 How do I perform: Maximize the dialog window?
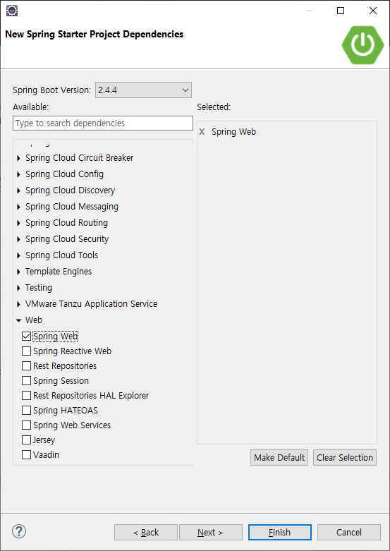[x=341, y=11]
